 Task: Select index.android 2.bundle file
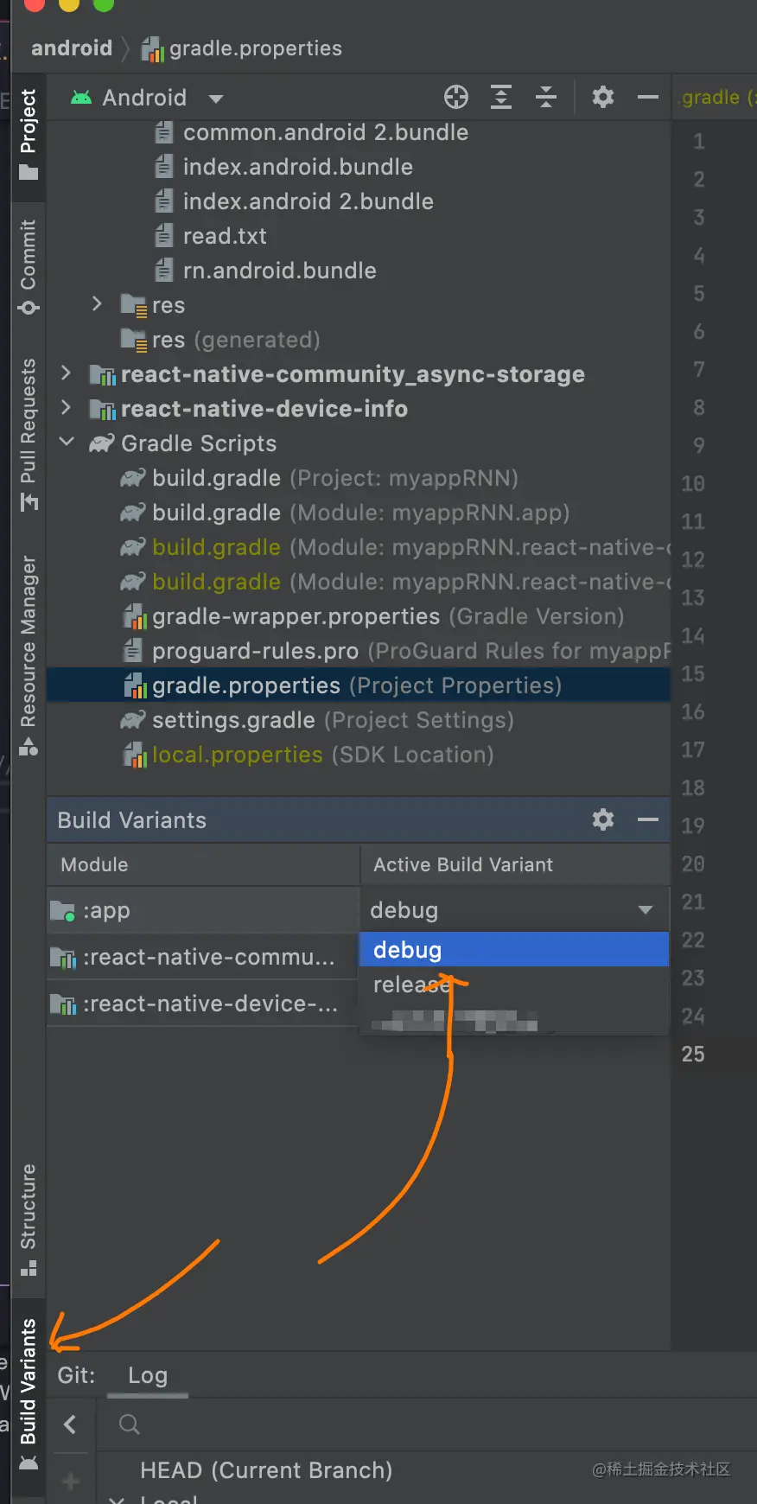(x=308, y=201)
